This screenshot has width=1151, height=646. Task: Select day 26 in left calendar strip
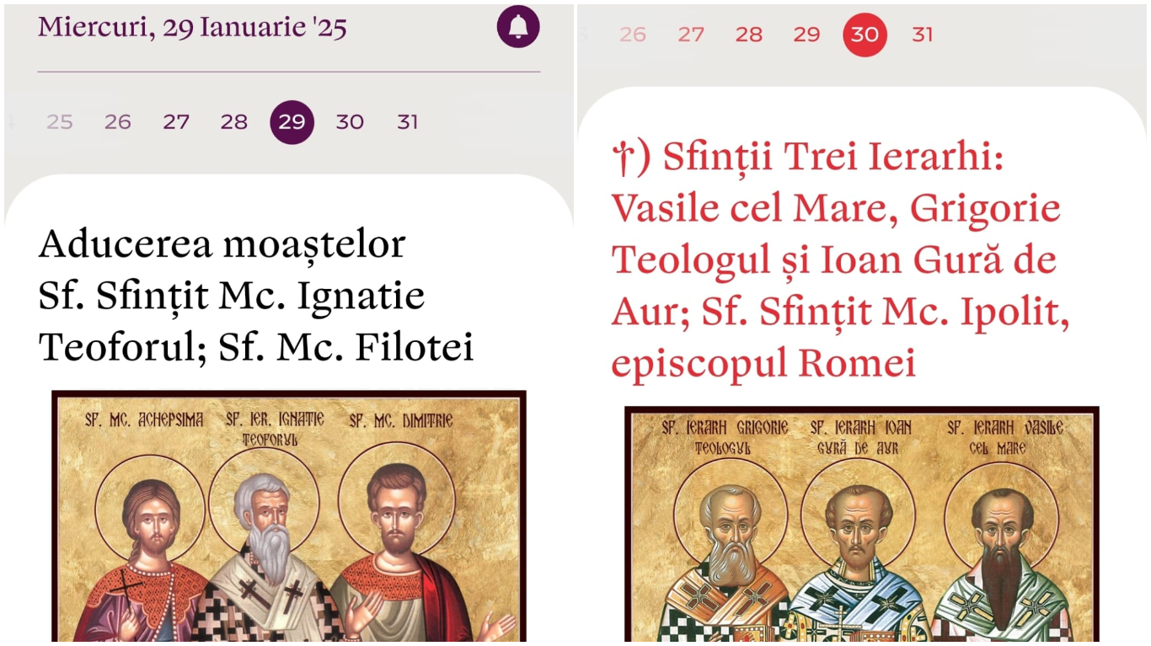click(x=118, y=122)
